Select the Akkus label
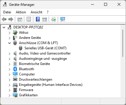 click(x=24, y=32)
